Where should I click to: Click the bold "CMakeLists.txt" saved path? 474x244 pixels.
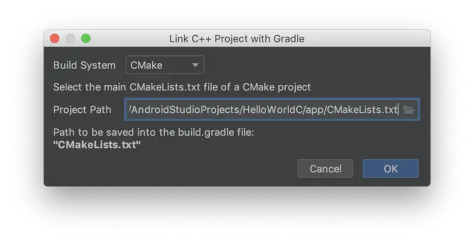[x=97, y=145]
